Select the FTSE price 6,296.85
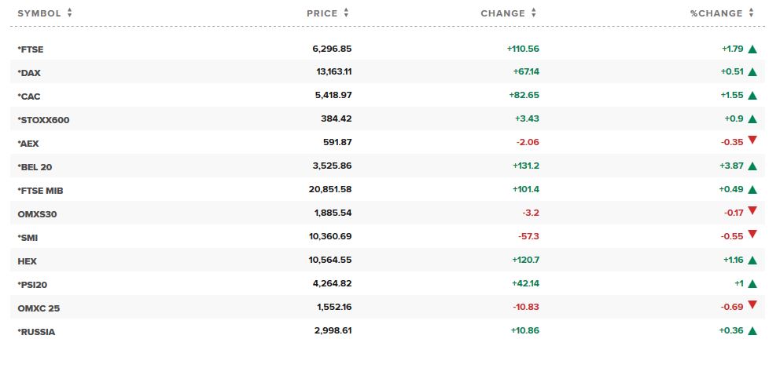Viewport: 780px width, 379px height. click(x=332, y=49)
